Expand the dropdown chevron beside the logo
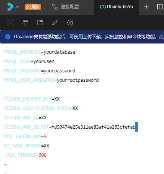 click(x=17, y=7)
